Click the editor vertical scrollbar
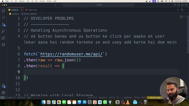Screen dimensions: 189x106 (x=188, y=35)
